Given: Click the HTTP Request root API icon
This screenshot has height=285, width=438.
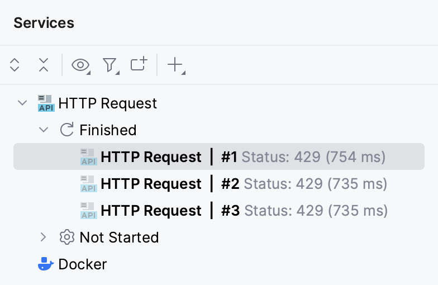Looking at the screenshot, I should [x=46, y=103].
